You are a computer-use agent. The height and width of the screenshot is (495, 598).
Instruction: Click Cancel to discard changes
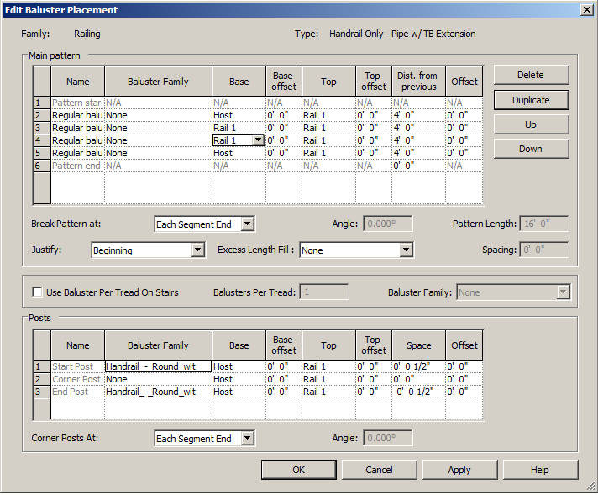379,470
